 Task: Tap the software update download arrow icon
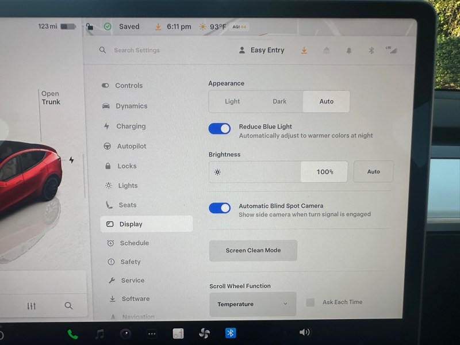[x=304, y=51]
